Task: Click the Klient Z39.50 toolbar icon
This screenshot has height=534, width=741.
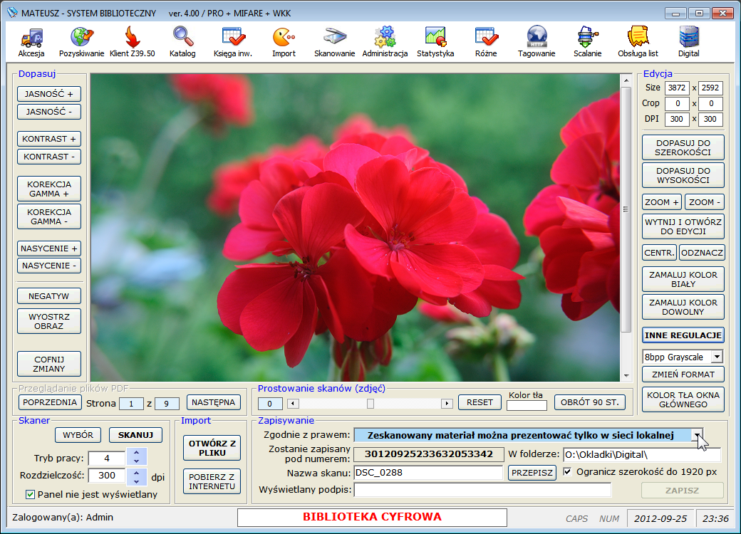Action: [132, 37]
